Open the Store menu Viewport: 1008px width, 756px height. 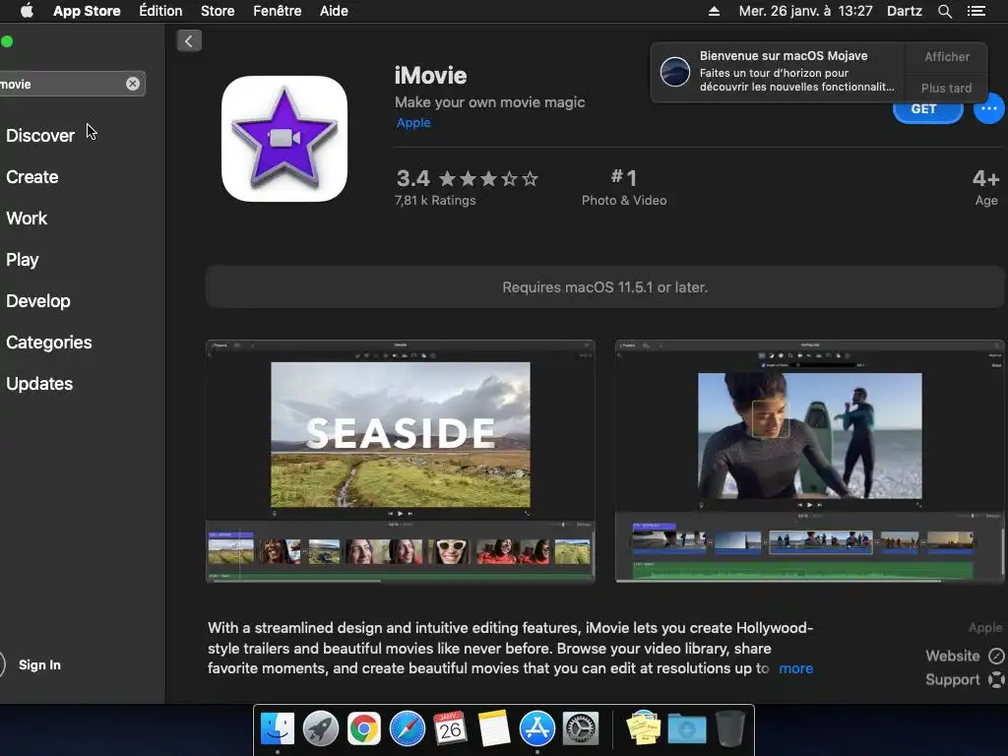[218, 11]
